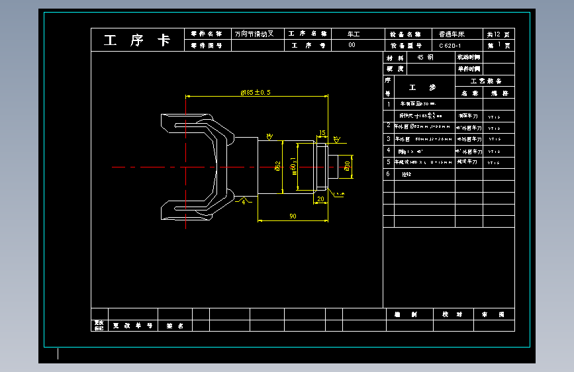Click the '设备型号' label cell

[408, 46]
